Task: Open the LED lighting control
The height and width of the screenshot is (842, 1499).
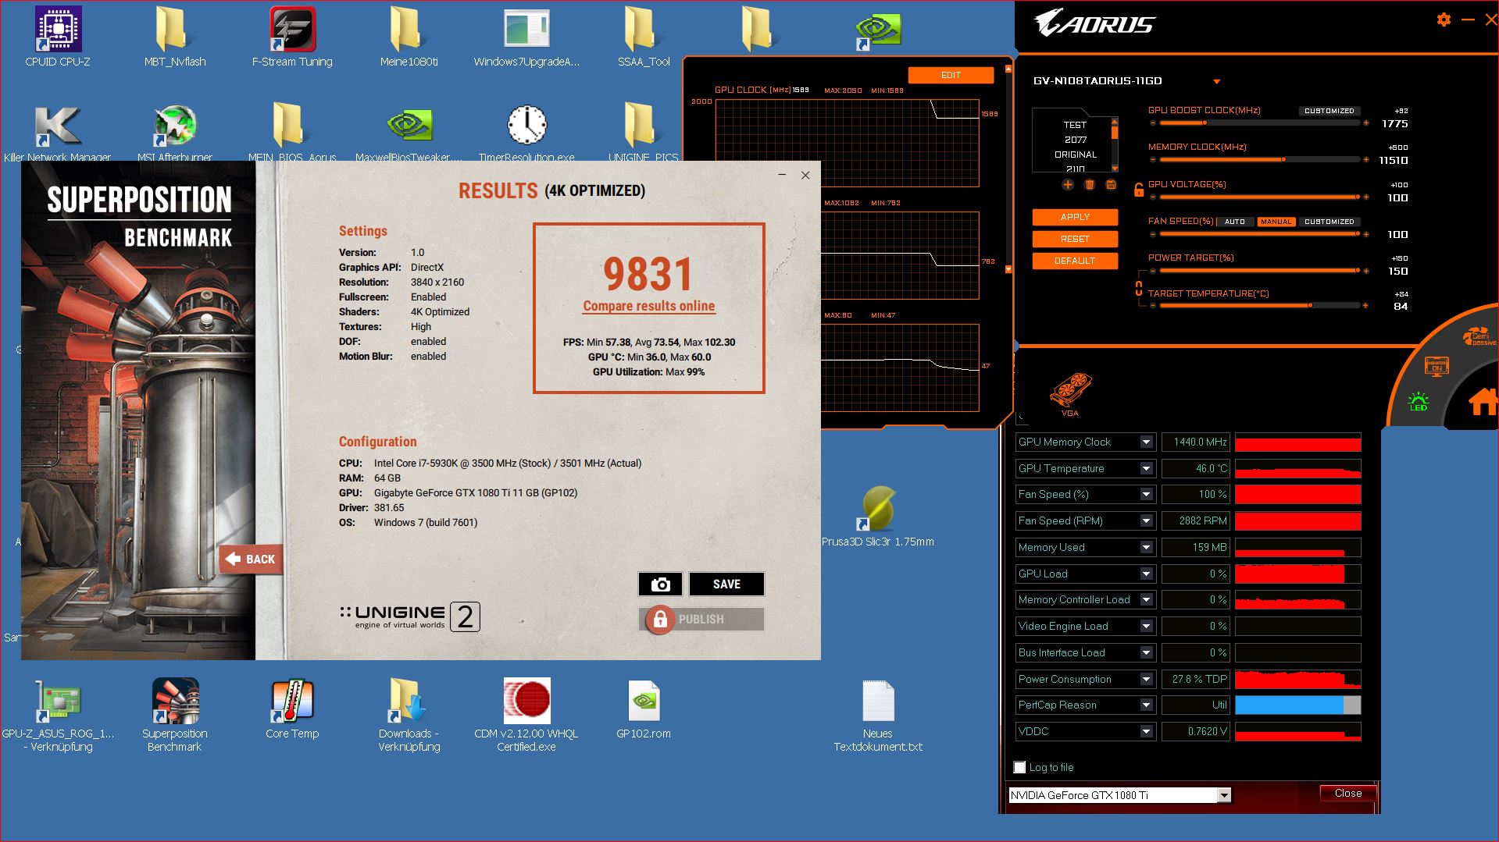Action: coord(1418,402)
